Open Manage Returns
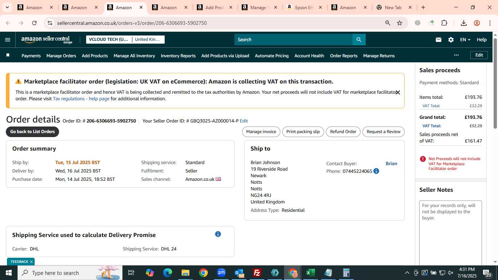Image resolution: width=498 pixels, height=280 pixels. (379, 56)
